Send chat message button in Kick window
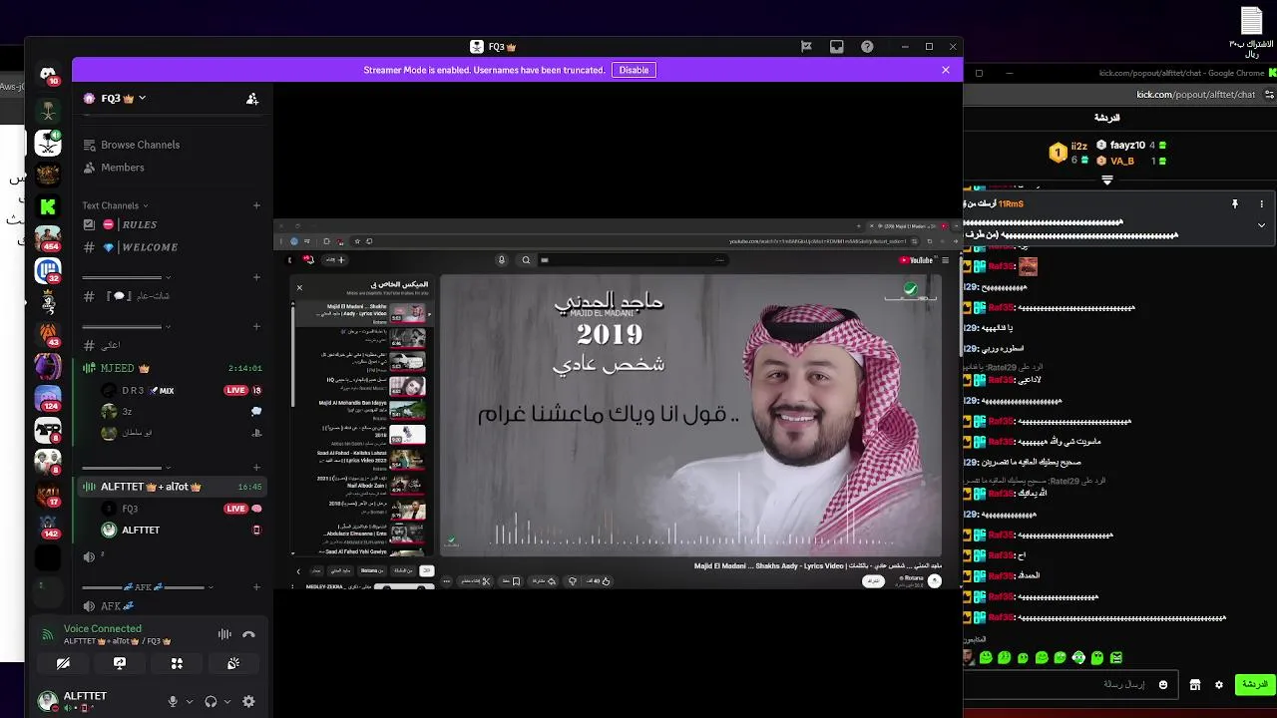 click(1254, 685)
